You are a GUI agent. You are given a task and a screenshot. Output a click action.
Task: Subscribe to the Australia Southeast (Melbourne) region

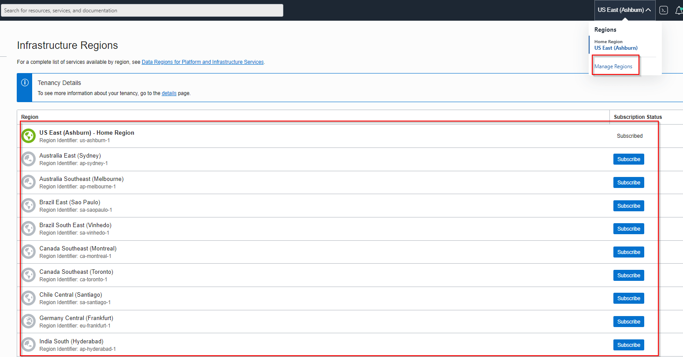click(x=628, y=183)
